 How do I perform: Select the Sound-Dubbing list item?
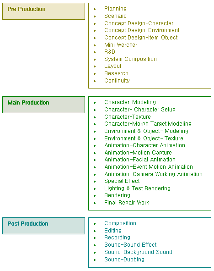124,260
